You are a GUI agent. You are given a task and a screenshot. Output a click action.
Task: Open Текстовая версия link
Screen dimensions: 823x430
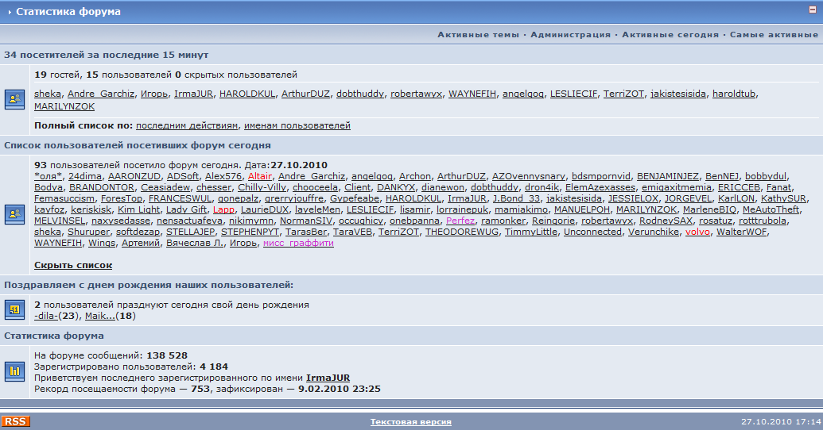tap(410, 422)
